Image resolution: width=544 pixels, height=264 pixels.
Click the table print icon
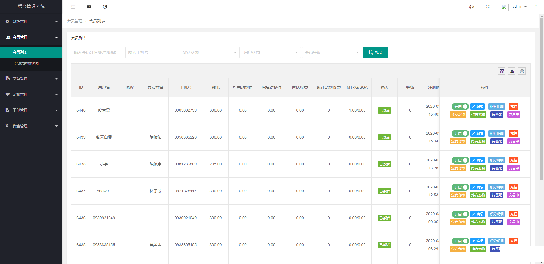click(522, 71)
